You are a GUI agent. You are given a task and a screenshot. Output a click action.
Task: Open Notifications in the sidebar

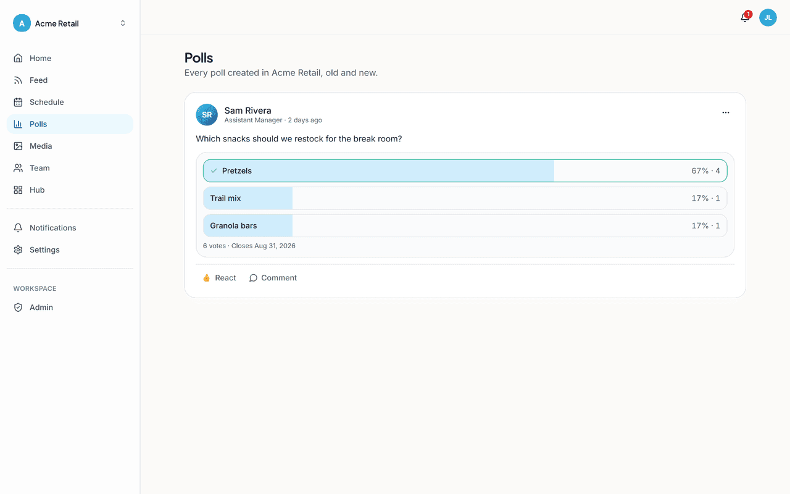(70, 228)
